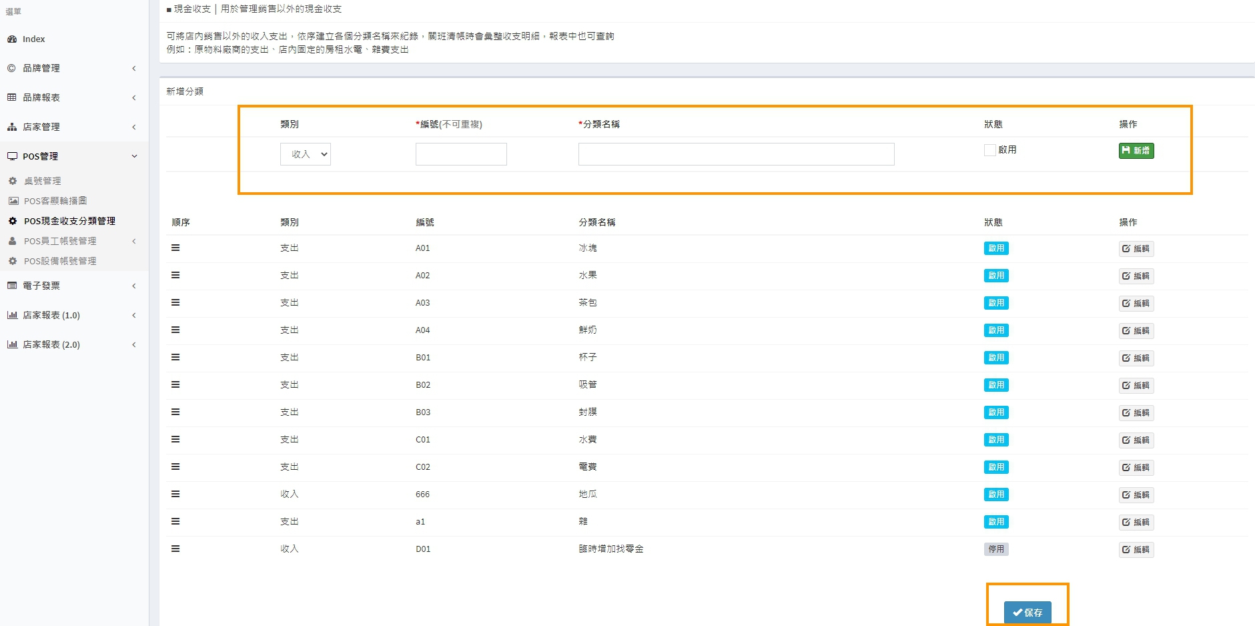The height and width of the screenshot is (626, 1255).
Task: Click the drag handle icon for row C02 電費
Action: point(175,467)
